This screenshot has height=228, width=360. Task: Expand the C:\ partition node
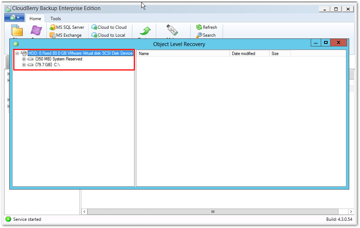point(24,65)
